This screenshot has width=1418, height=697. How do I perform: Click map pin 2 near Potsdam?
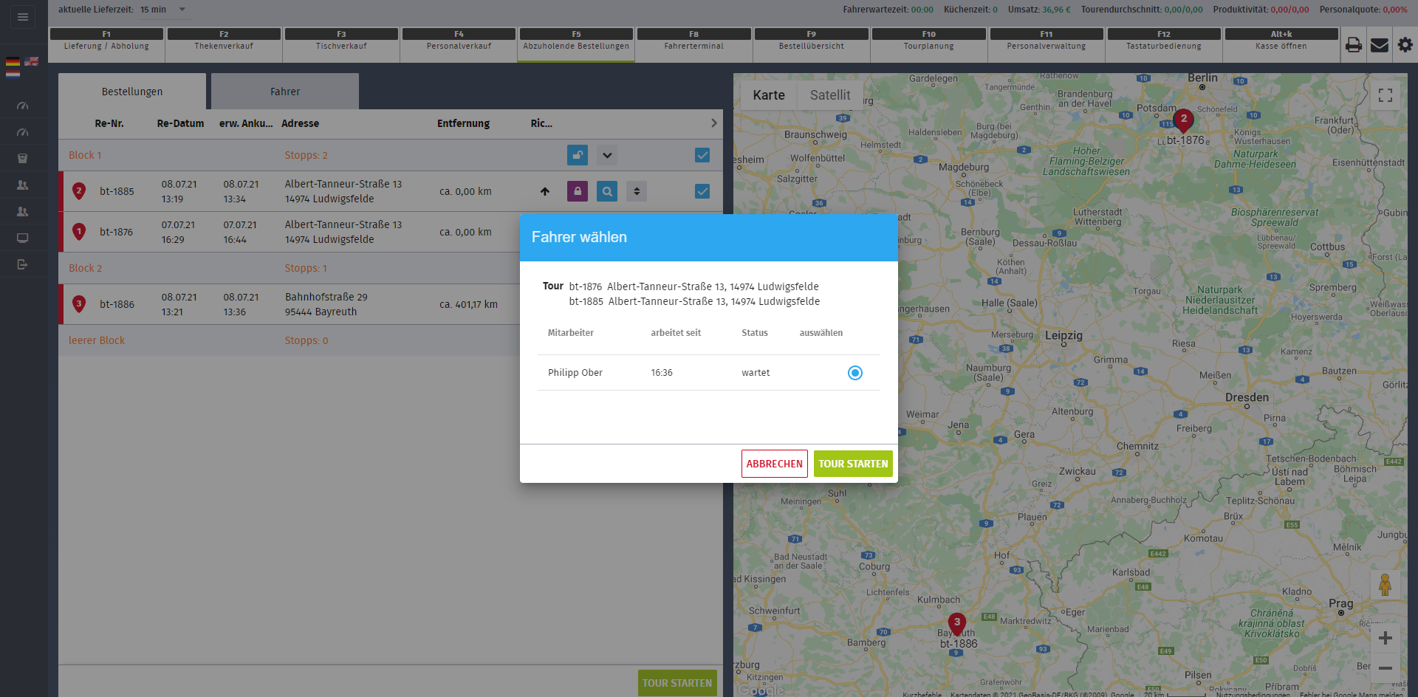1184,120
